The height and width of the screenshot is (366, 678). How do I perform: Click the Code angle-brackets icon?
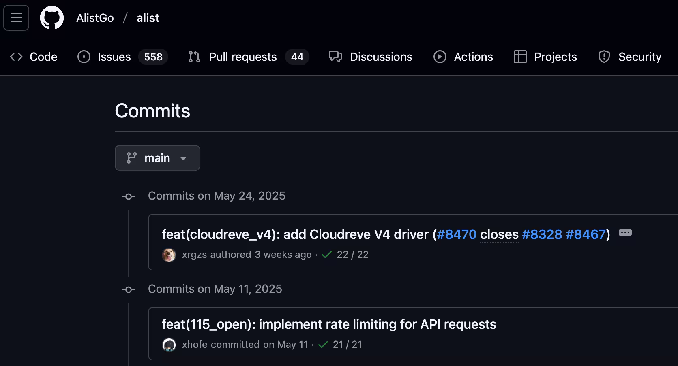(x=16, y=57)
